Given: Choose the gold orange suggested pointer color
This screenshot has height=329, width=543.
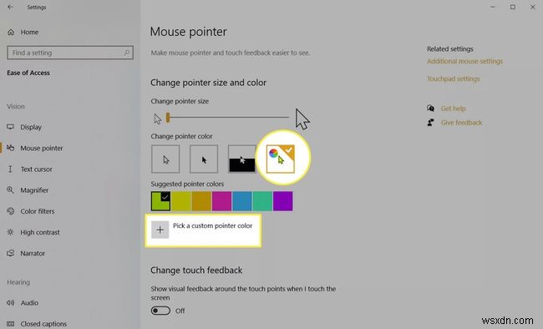Looking at the screenshot, I should (201, 201).
